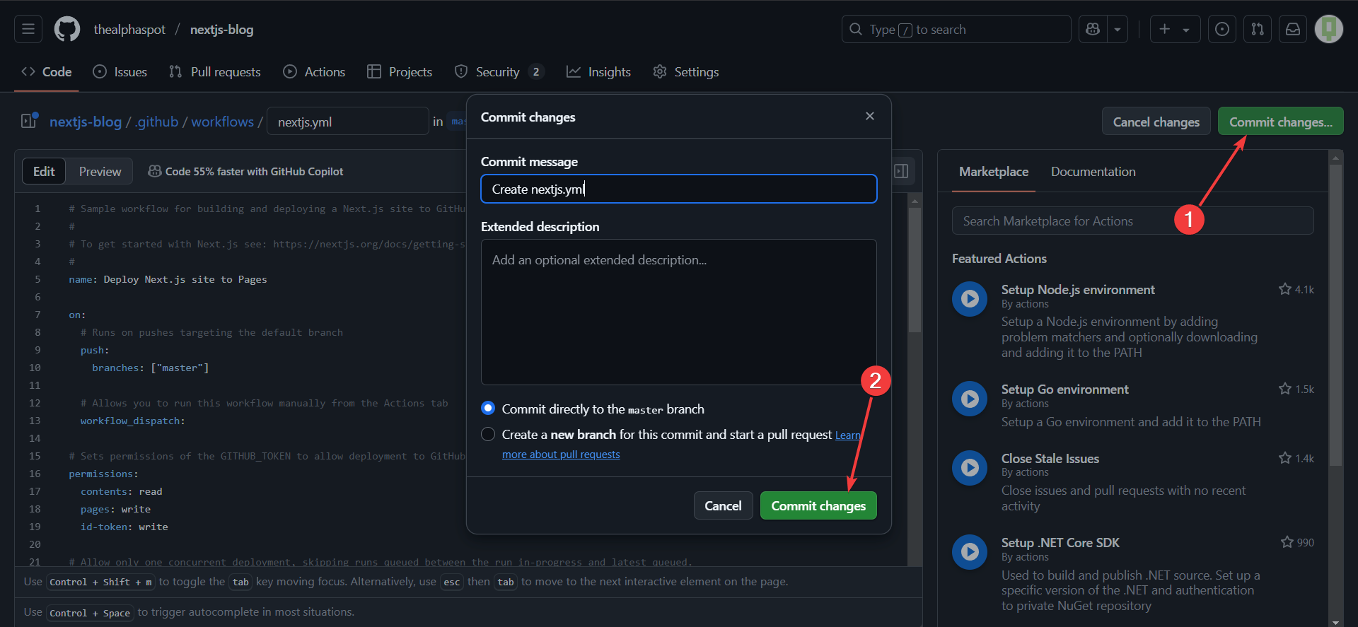The image size is (1358, 627).
Task: Click the scroll down arrow of Marketplace panel
Action: click(1335, 621)
